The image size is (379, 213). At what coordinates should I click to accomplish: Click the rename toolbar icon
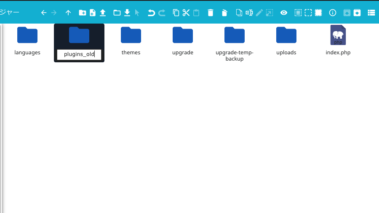(249, 13)
